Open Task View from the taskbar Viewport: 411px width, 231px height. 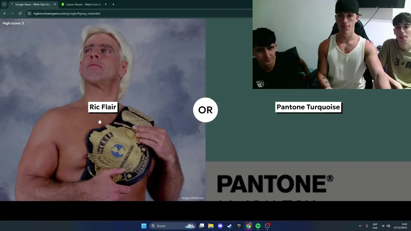pos(201,226)
